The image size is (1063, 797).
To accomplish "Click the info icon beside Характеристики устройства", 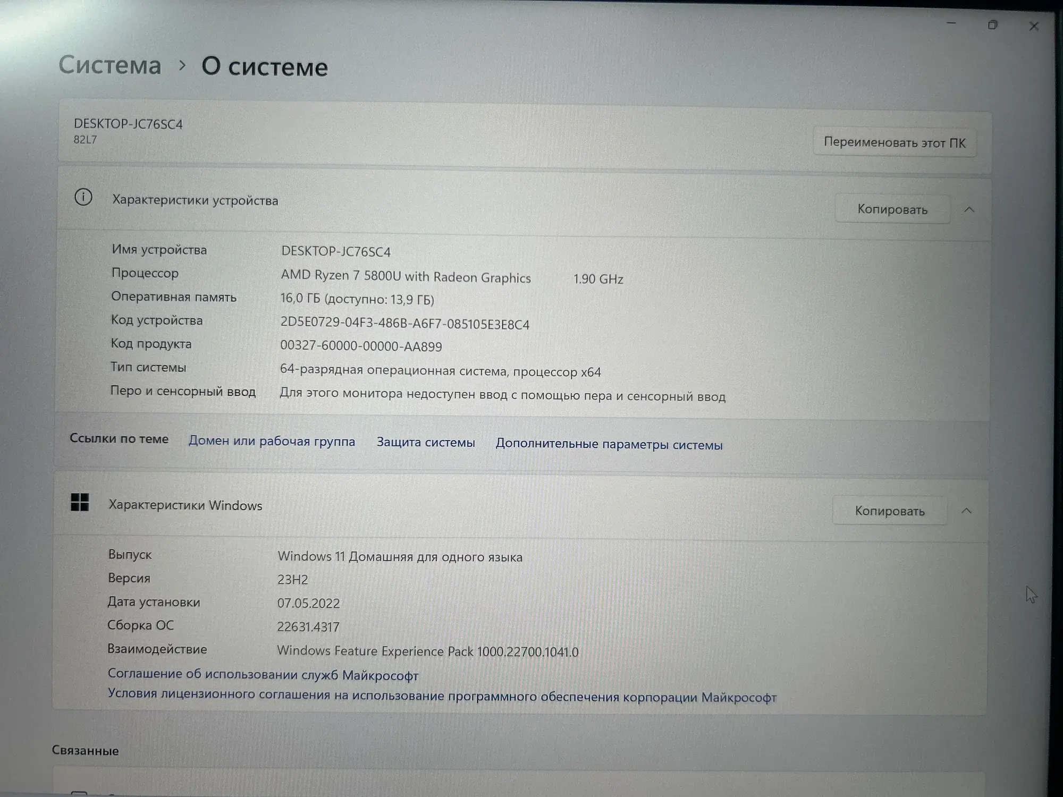I will [83, 197].
